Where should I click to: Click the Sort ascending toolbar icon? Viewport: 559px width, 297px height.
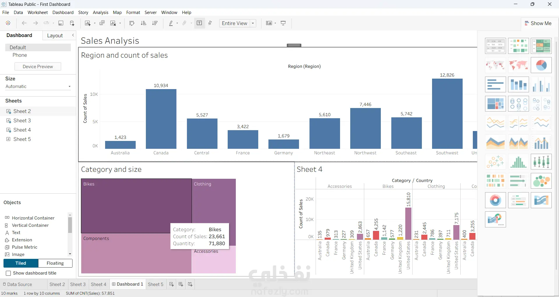pos(143,23)
